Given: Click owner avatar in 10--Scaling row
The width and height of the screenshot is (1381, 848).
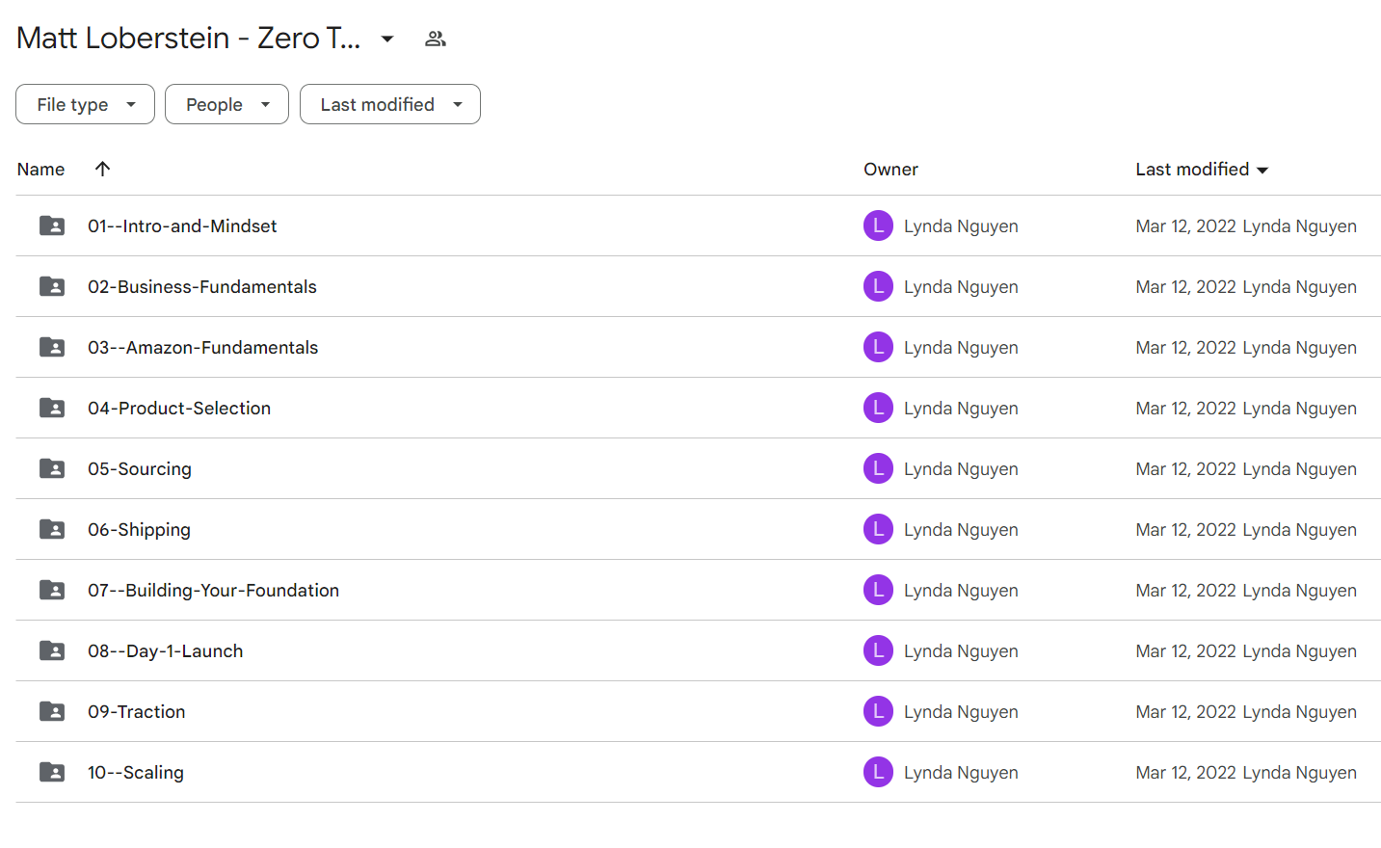Looking at the screenshot, I should (878, 772).
